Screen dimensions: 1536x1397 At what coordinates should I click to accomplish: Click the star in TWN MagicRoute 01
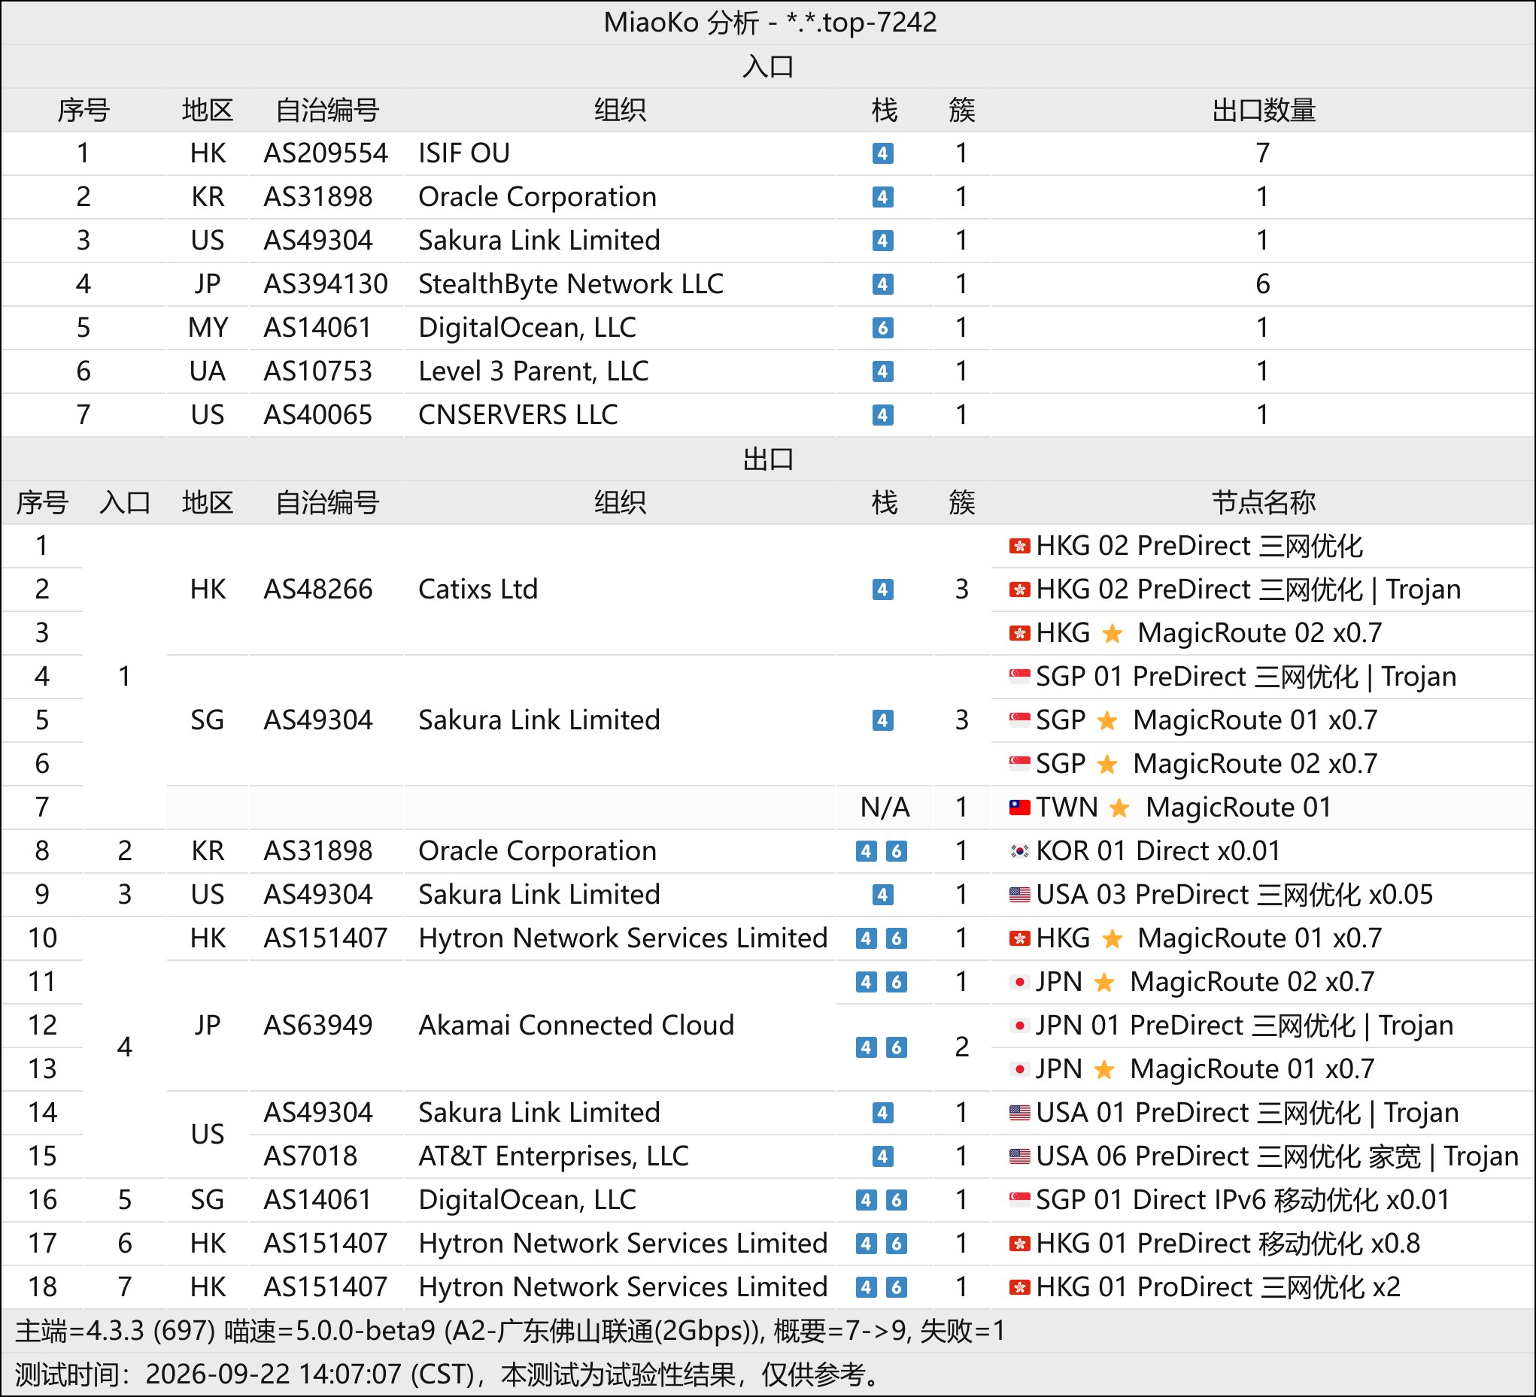tap(1119, 808)
